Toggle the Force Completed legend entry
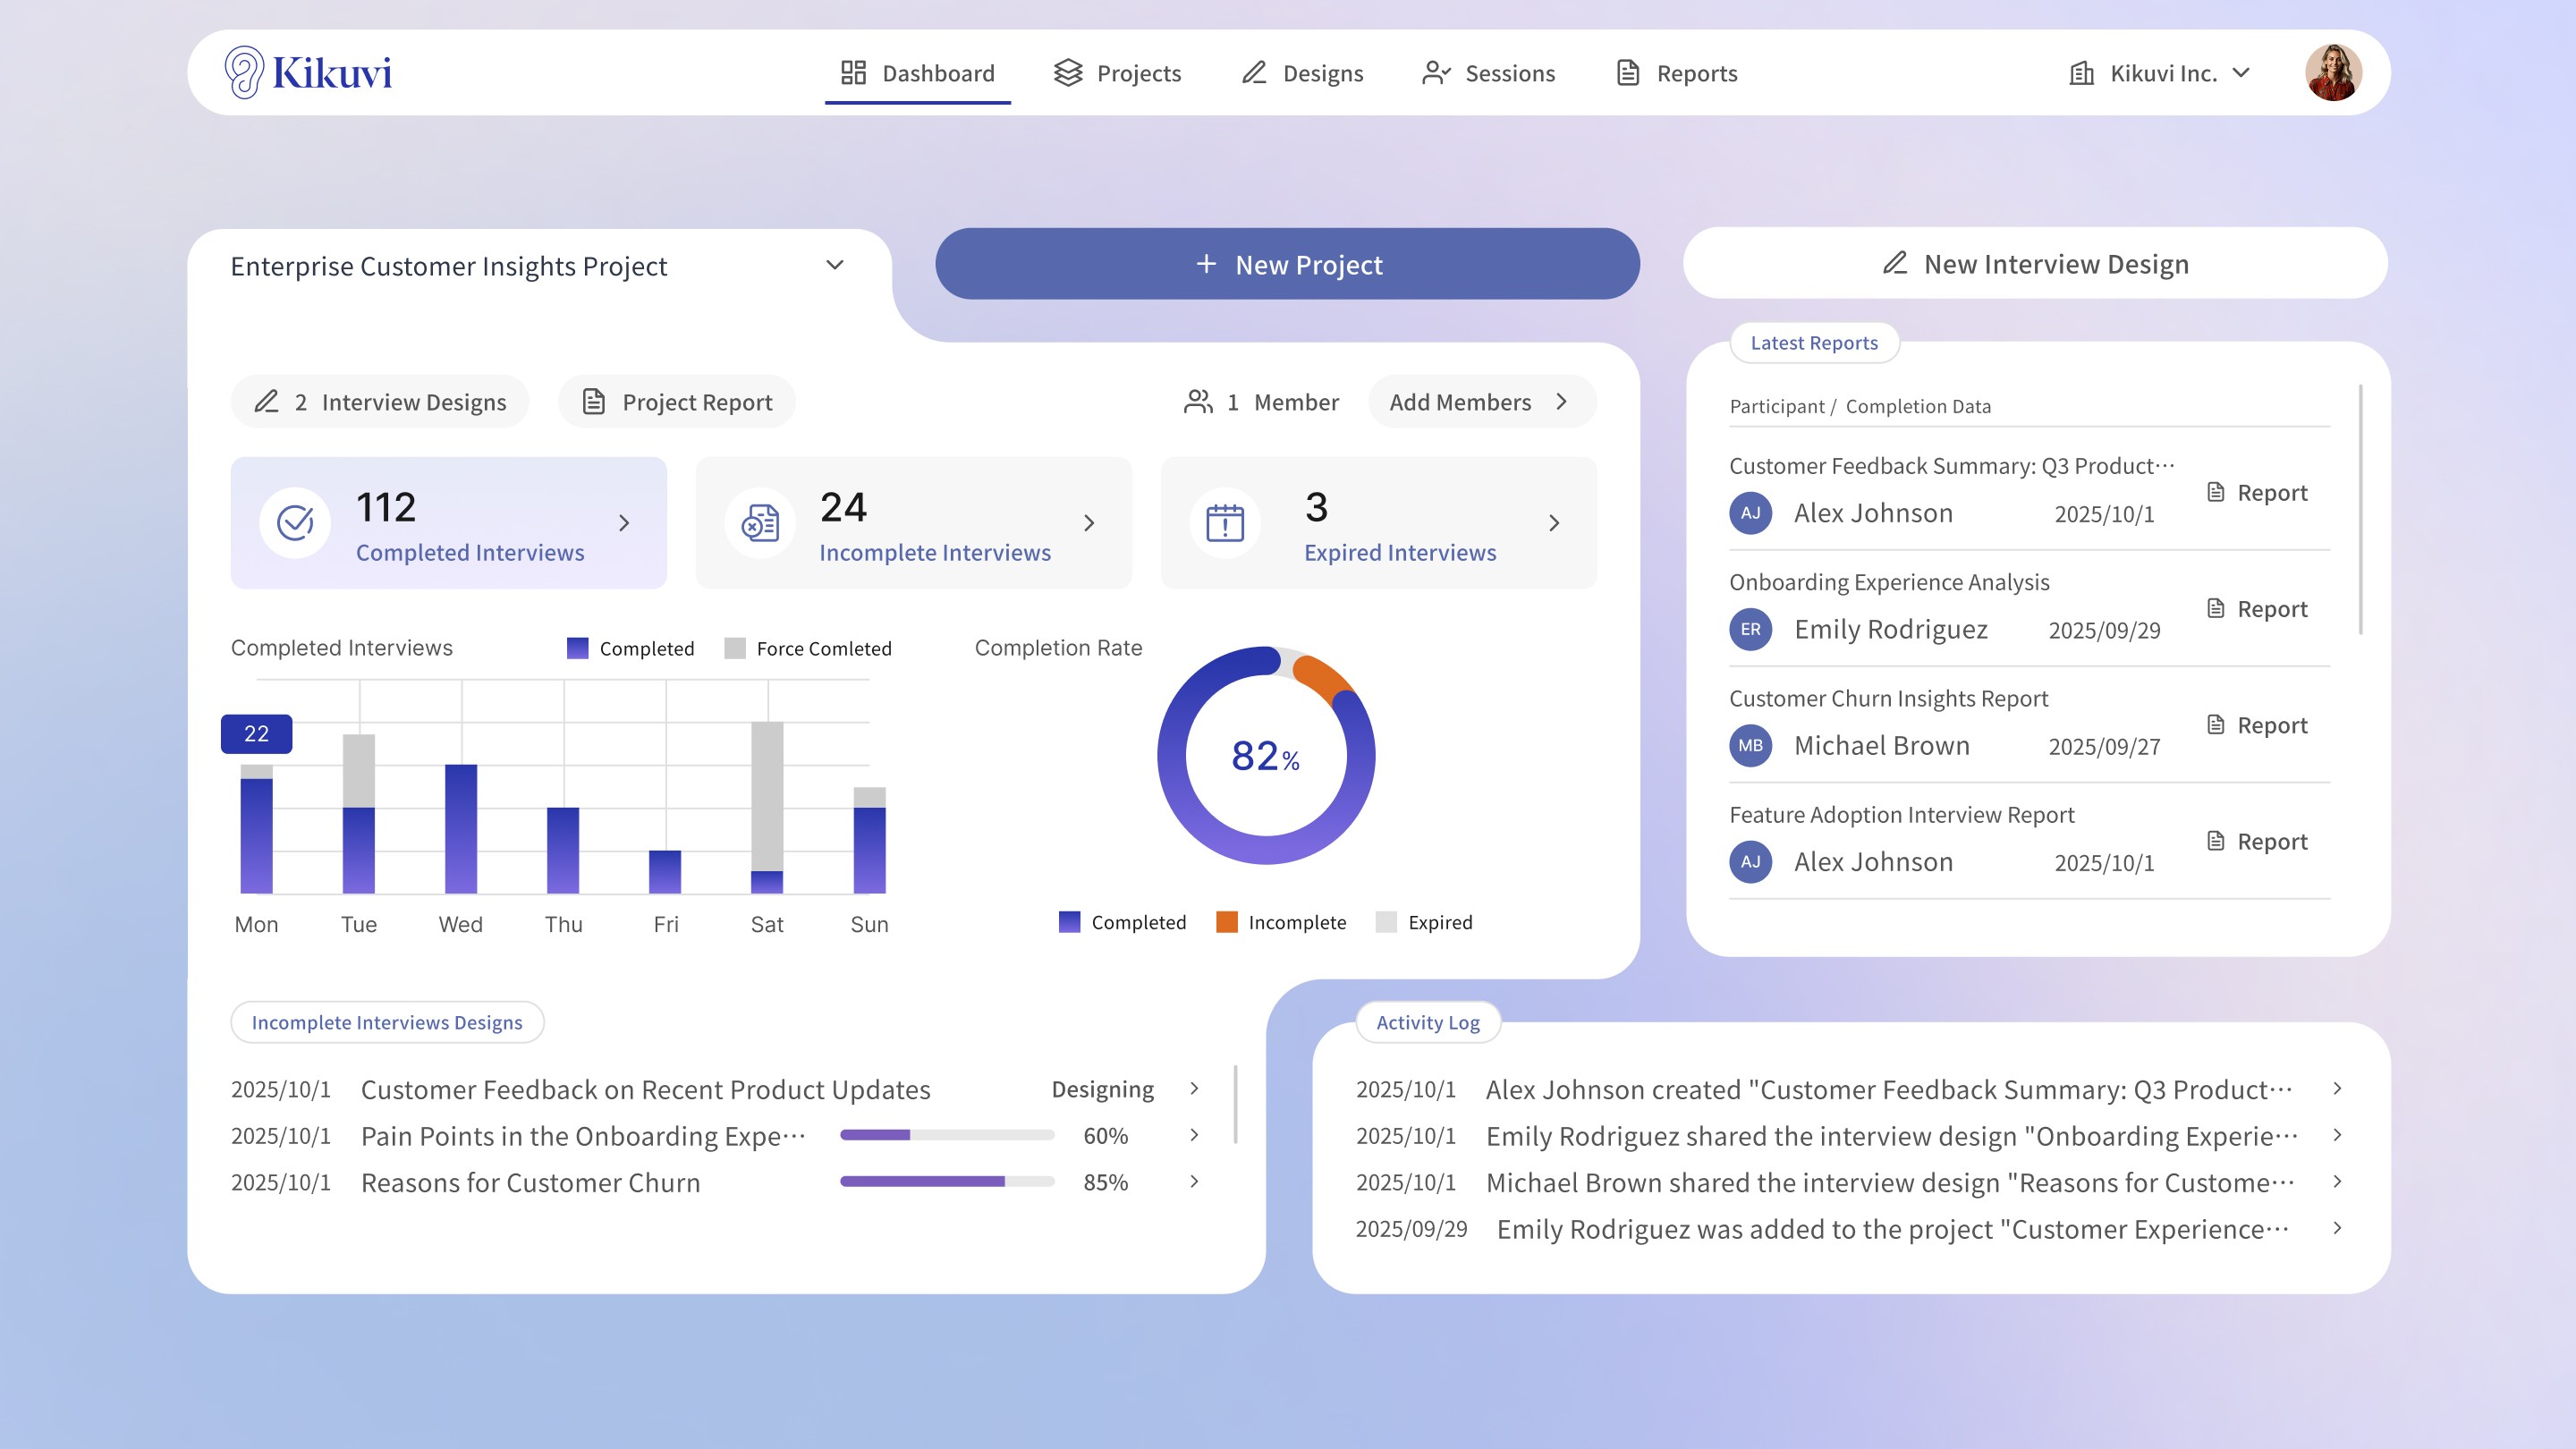Viewport: 2576px width, 1449px height. (x=808, y=648)
